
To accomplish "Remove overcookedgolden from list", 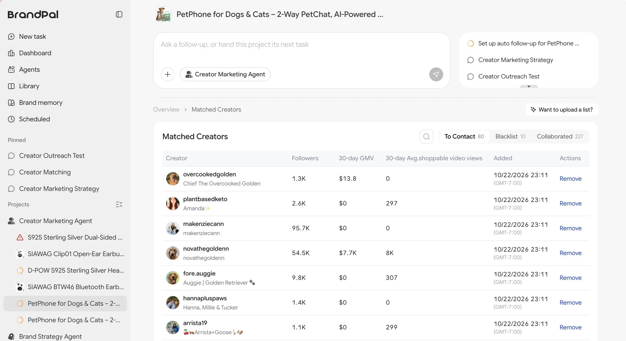I will tap(570, 179).
